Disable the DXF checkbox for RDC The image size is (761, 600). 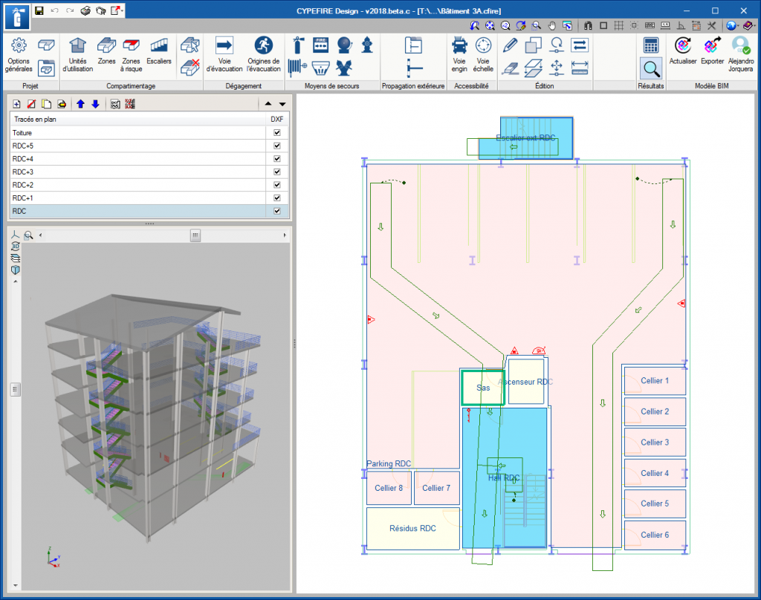pyautogui.click(x=277, y=212)
